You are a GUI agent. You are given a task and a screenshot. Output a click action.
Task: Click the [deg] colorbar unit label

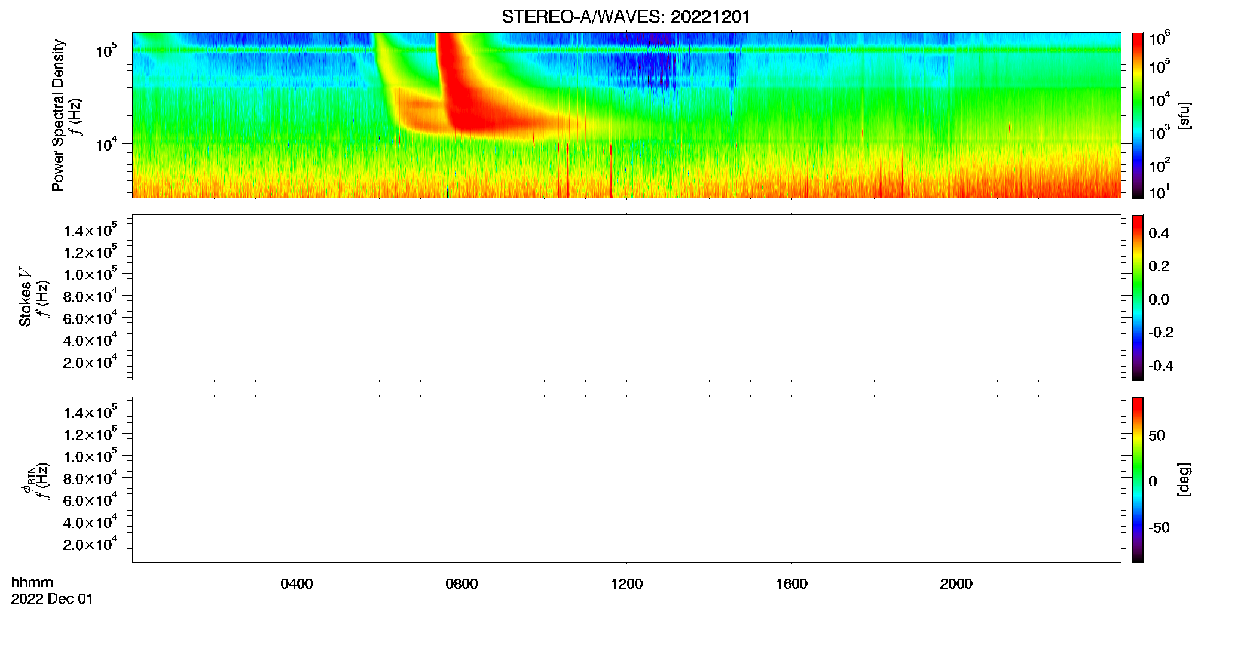tap(1184, 480)
